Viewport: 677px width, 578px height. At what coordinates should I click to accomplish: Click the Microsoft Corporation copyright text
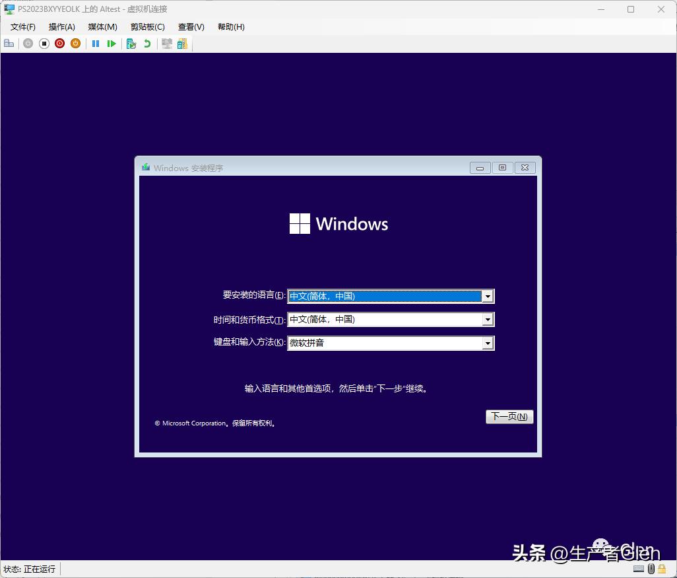tap(215, 423)
